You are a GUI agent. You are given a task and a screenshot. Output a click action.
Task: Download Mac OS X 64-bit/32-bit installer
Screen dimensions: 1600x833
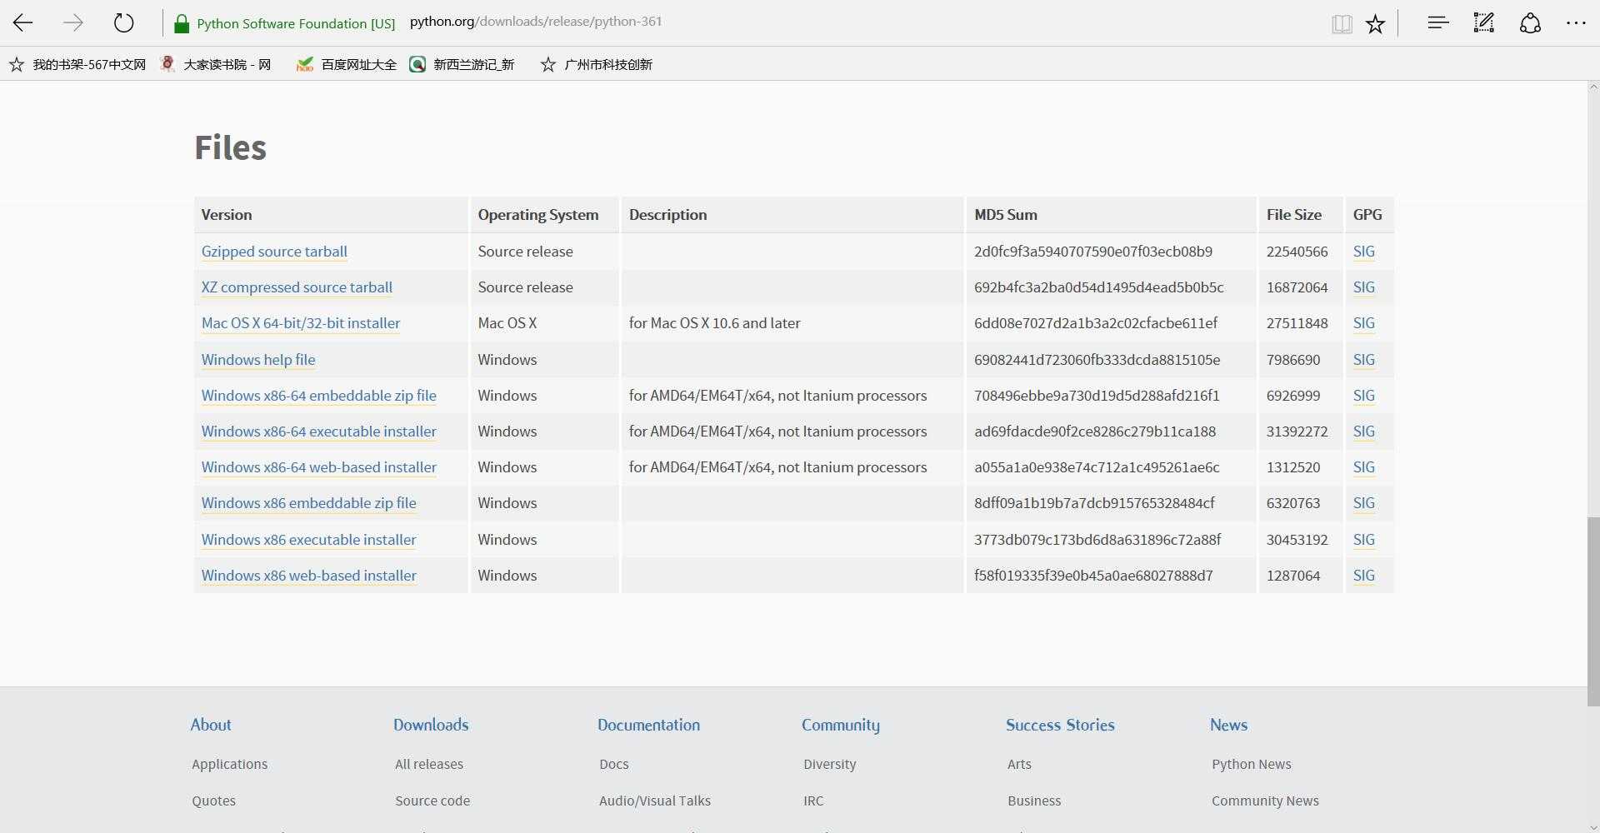301,323
